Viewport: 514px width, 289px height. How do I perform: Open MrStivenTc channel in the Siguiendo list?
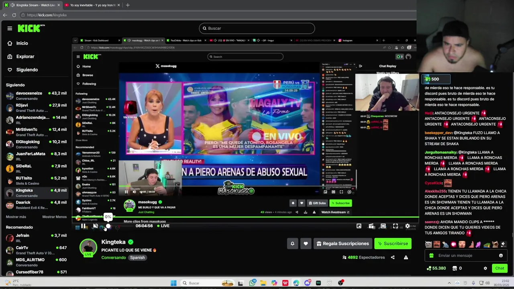[x=36, y=132]
